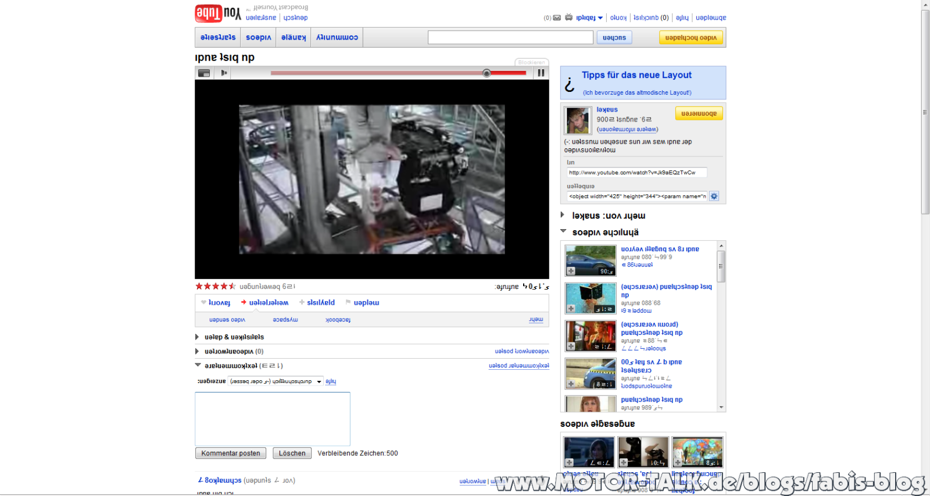Click videoantwort posten link

coord(522,351)
